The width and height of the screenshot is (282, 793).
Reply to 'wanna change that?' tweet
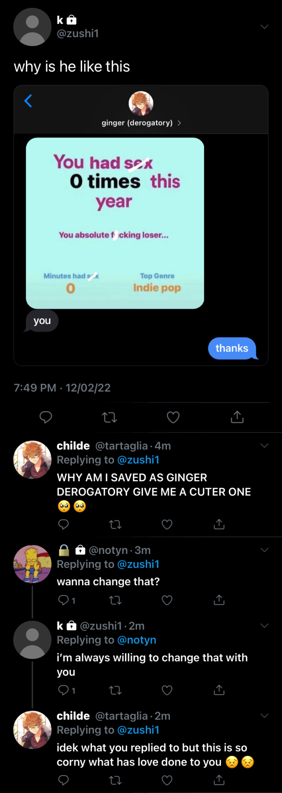63,600
